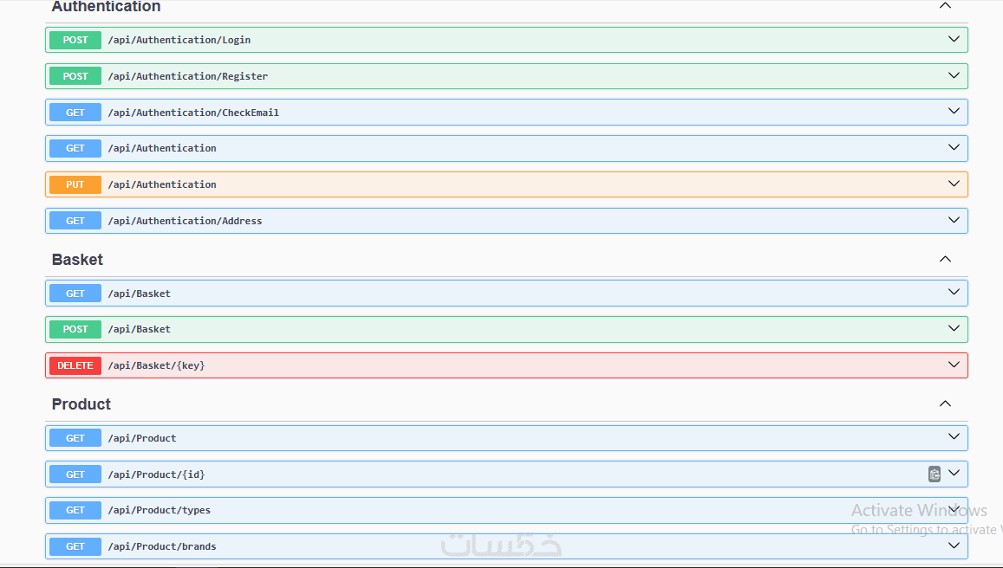Screen dimensions: 1003x568
Task: Click the Product section heading
Action: click(x=81, y=404)
